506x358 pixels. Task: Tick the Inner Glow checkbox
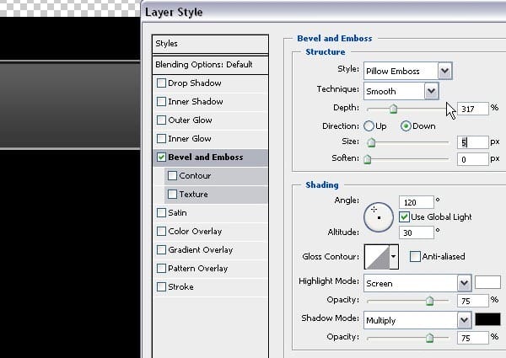click(x=161, y=139)
